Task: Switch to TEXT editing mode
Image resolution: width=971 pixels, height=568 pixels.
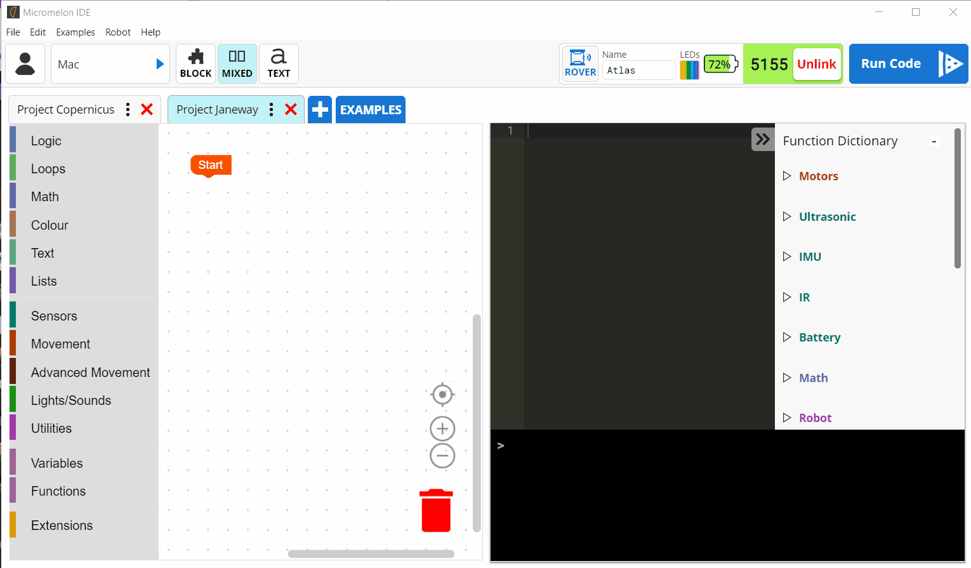Action: pyautogui.click(x=279, y=64)
